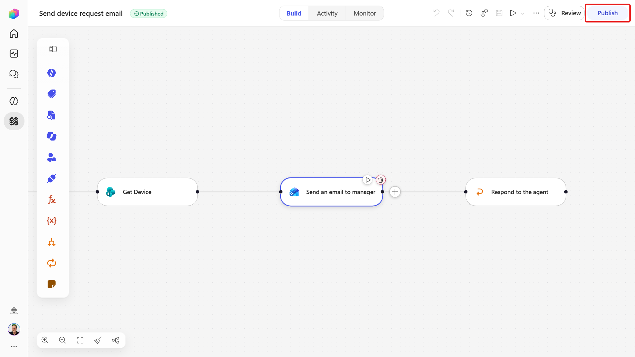The width and height of the screenshot is (635, 357).
Task: Select the Respond to the agent node
Action: tap(516, 192)
